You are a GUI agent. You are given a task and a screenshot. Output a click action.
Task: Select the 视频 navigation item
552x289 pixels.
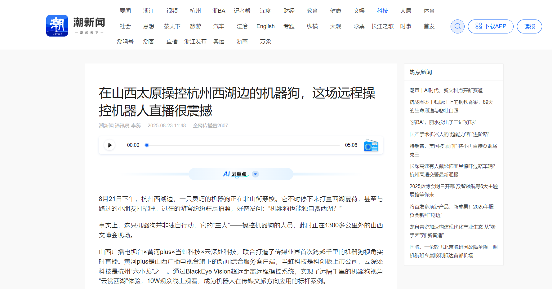coord(172,11)
